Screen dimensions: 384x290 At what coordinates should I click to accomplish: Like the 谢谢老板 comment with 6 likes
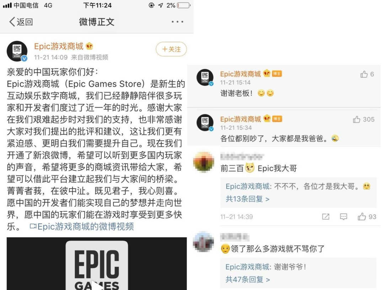coord(367,74)
